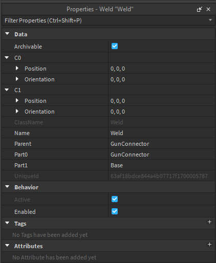Add a new attribute with the plus icon
This screenshot has width=216, height=263.
209,245
